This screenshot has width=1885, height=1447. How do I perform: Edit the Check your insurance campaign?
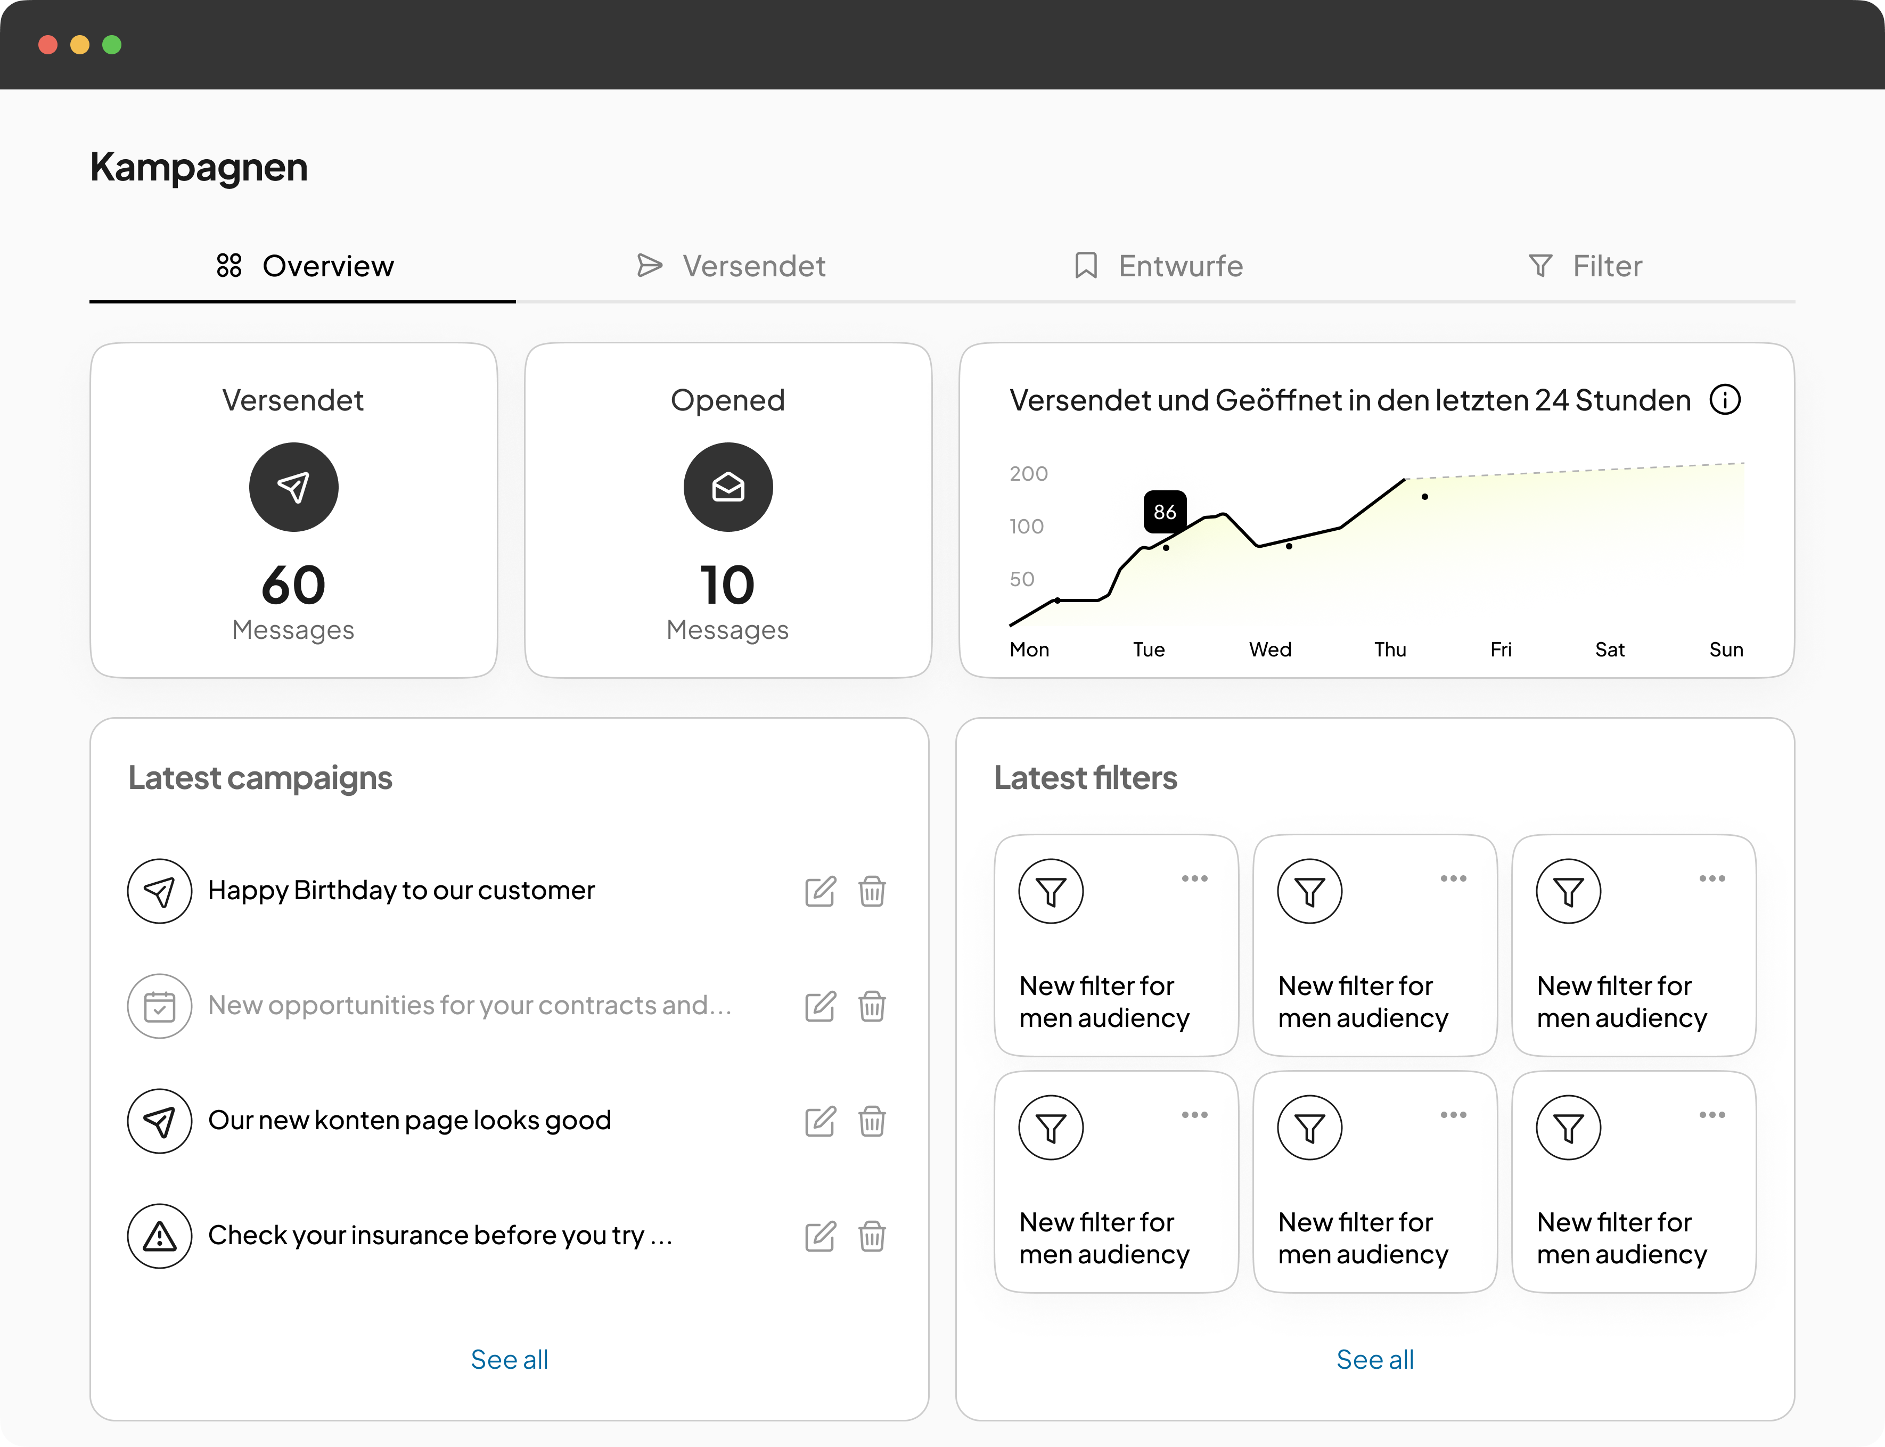pyautogui.click(x=820, y=1236)
